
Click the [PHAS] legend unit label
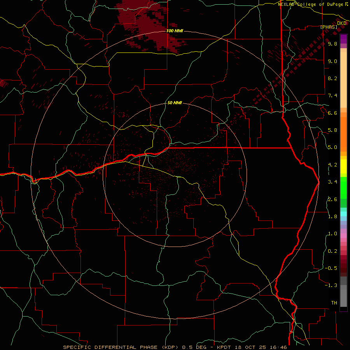click(x=329, y=27)
